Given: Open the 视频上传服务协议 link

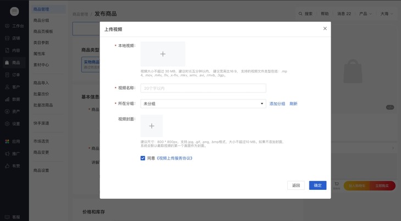Looking at the screenshot, I should point(174,158).
